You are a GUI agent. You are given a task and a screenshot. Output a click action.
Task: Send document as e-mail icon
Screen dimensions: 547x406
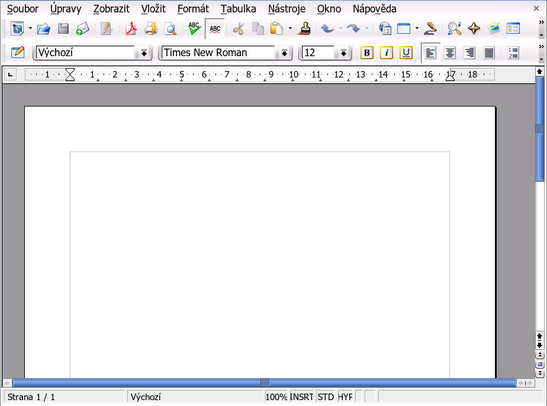(83, 28)
